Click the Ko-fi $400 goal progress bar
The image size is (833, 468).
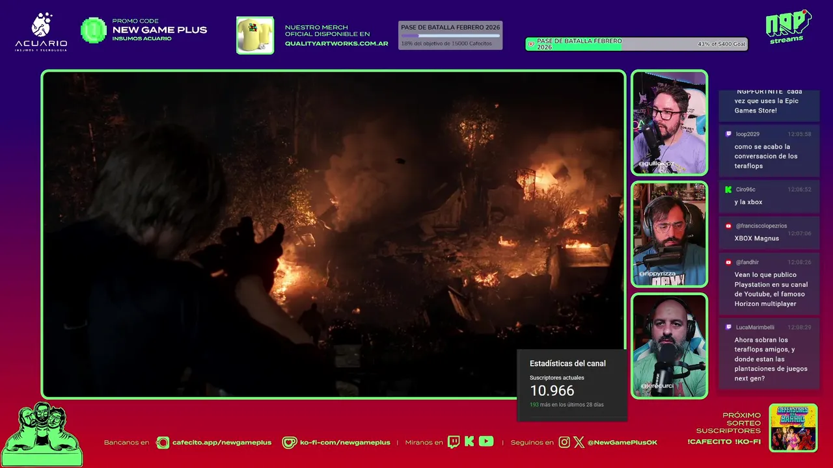tap(636, 44)
